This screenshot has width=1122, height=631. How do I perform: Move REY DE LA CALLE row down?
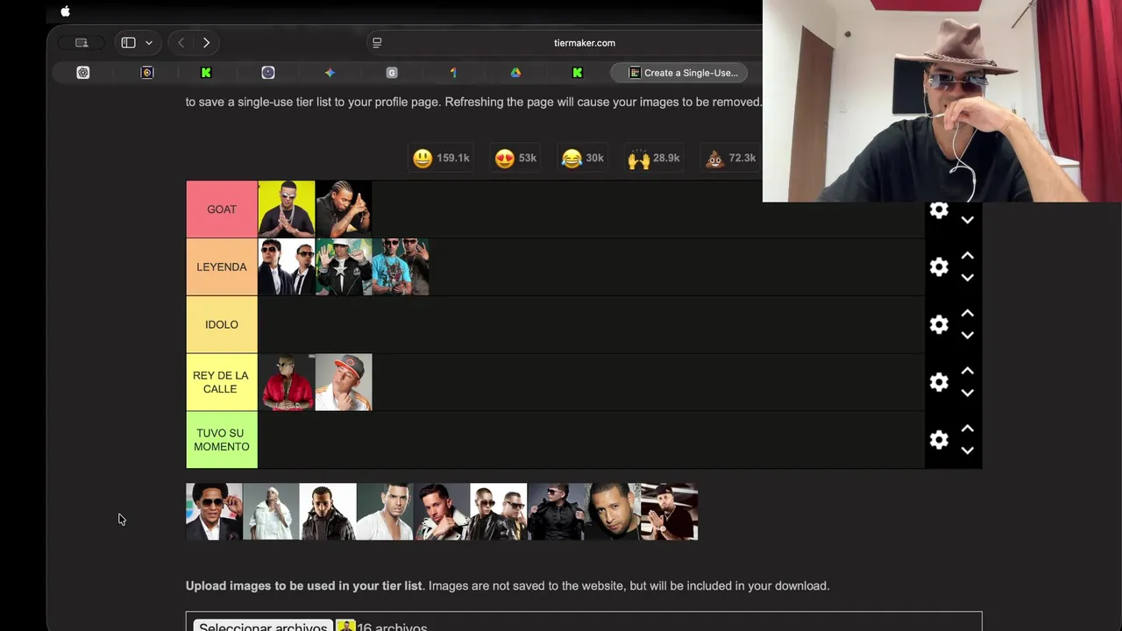pyautogui.click(x=967, y=393)
